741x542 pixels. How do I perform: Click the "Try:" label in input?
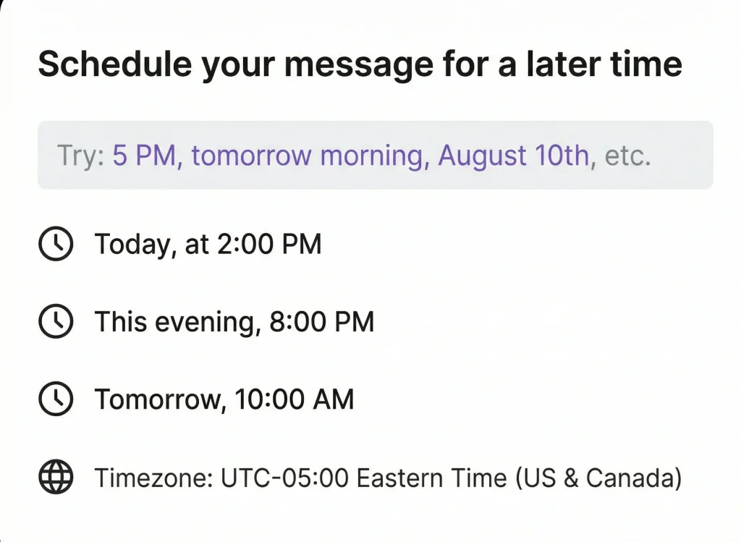pos(80,156)
